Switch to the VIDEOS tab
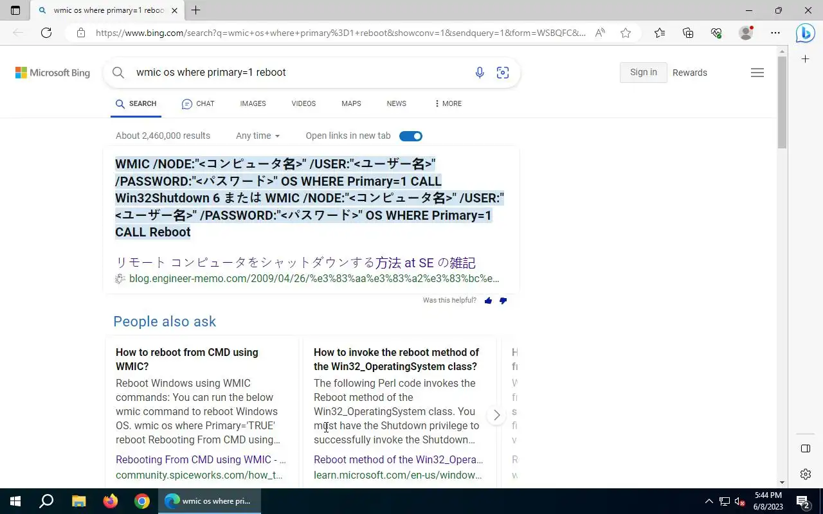This screenshot has width=823, height=514. 303,103
